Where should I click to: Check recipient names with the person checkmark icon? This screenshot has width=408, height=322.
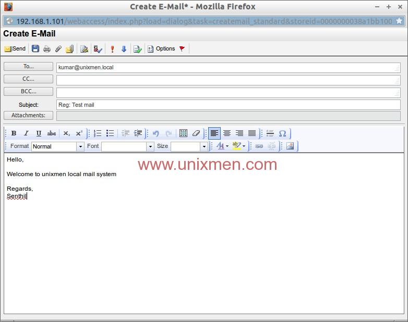[98, 49]
